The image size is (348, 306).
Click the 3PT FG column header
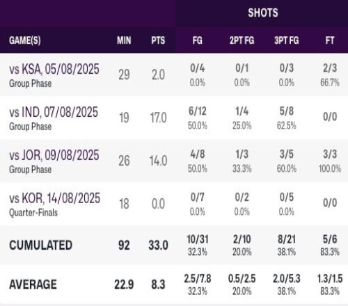tap(287, 40)
